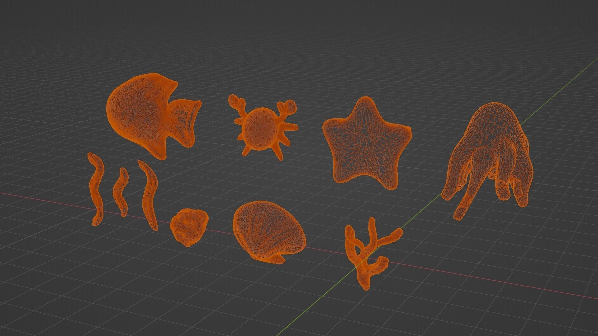The image size is (598, 336).
Task: Select the short middle seaweed strand
Action: point(121,192)
